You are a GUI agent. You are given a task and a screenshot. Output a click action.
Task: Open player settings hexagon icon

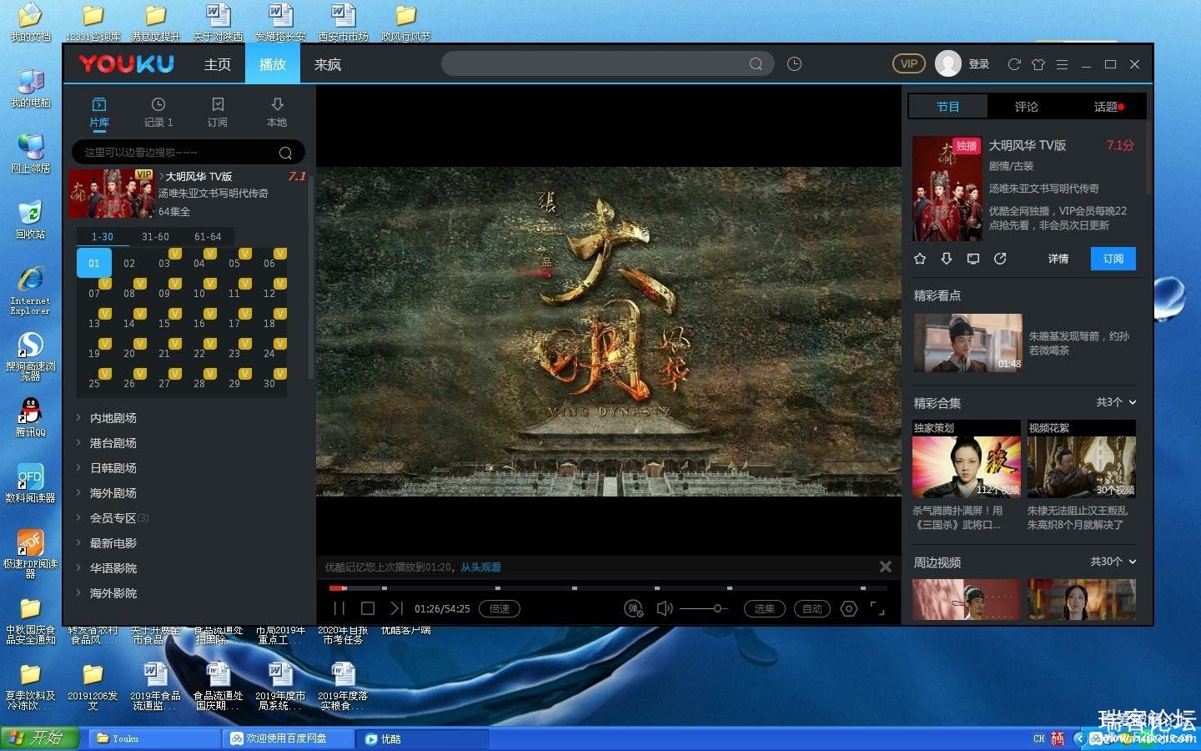[x=849, y=608]
